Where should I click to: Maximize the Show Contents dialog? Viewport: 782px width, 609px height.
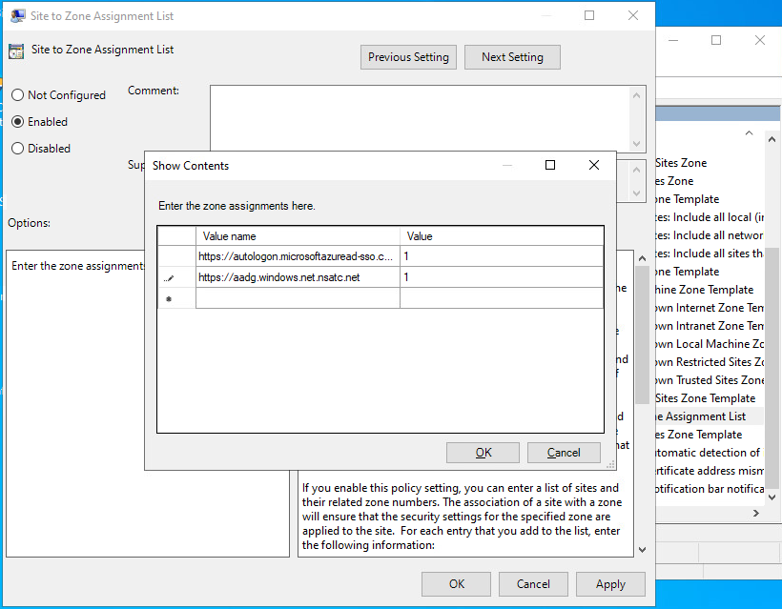pyautogui.click(x=550, y=165)
